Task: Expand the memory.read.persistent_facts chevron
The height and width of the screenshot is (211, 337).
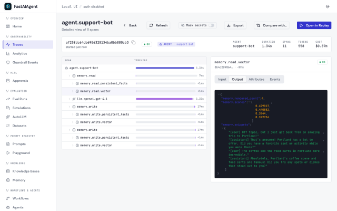Action: 73,83
